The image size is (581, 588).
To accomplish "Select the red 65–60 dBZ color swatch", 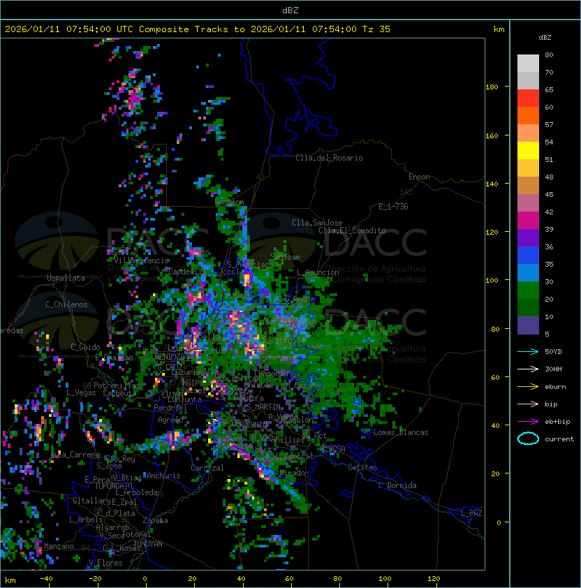I will pyautogui.click(x=528, y=98).
